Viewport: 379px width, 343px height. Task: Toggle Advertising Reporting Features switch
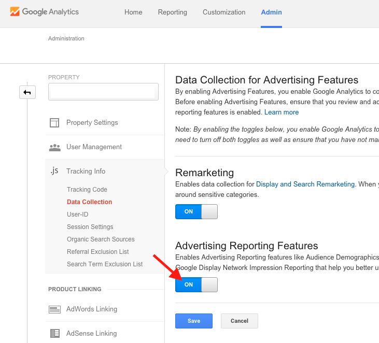(196, 284)
